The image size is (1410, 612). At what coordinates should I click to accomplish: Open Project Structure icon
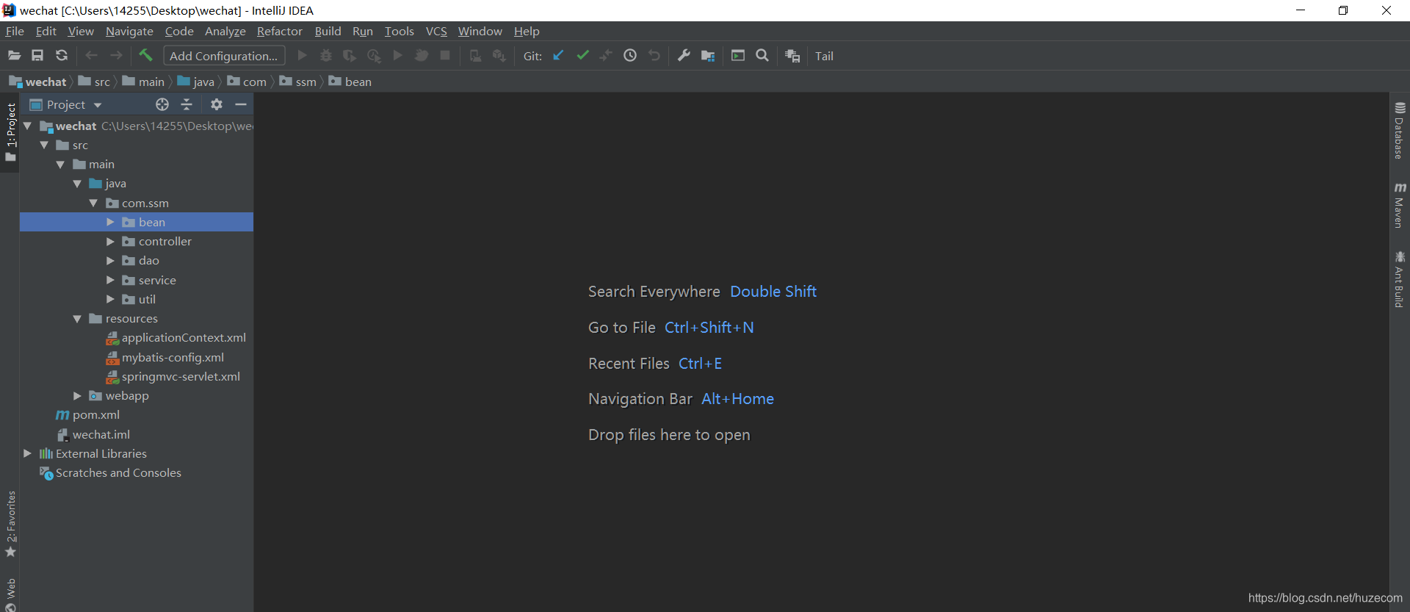[708, 56]
